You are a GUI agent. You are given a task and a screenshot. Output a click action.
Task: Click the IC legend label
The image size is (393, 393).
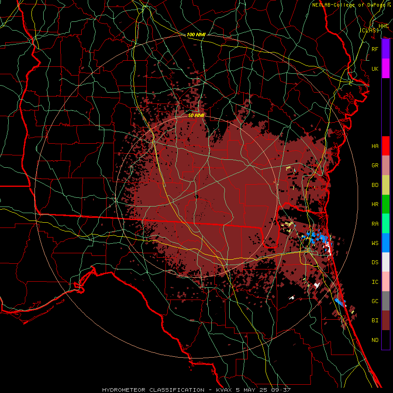pyautogui.click(x=375, y=282)
